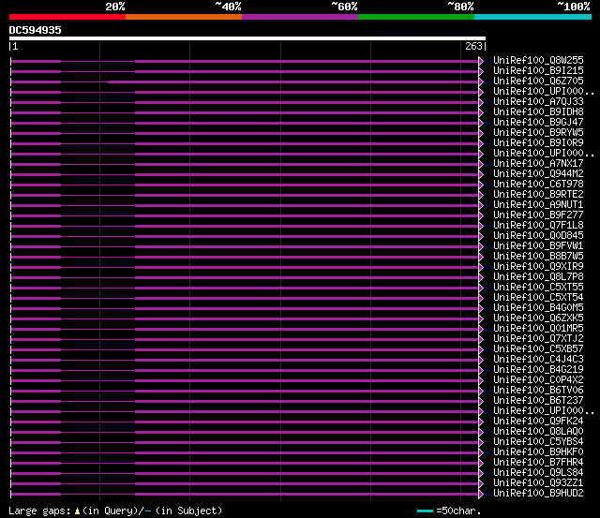Click subject name UniRef100_Q0D845
Image resolution: width=600 pixels, height=518 pixels.
pos(538,236)
